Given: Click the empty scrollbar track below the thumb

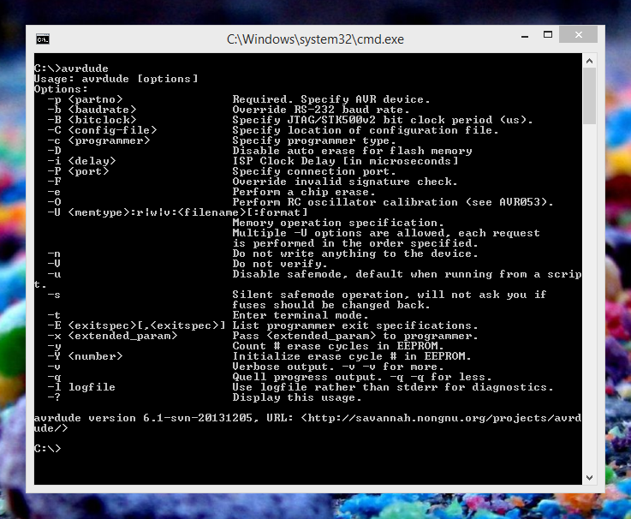Looking at the screenshot, I should [589, 300].
